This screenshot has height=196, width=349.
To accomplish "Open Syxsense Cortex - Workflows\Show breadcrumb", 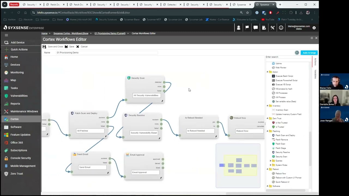I will pyautogui.click(x=71, y=33).
